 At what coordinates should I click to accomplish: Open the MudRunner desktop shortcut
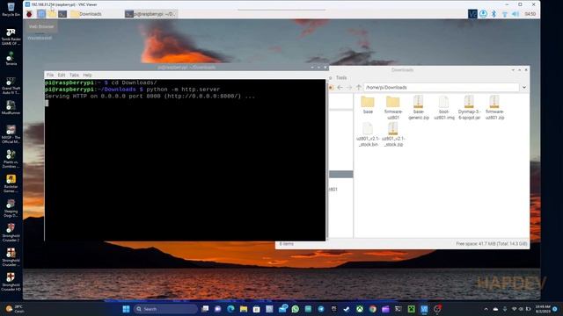coord(11,108)
